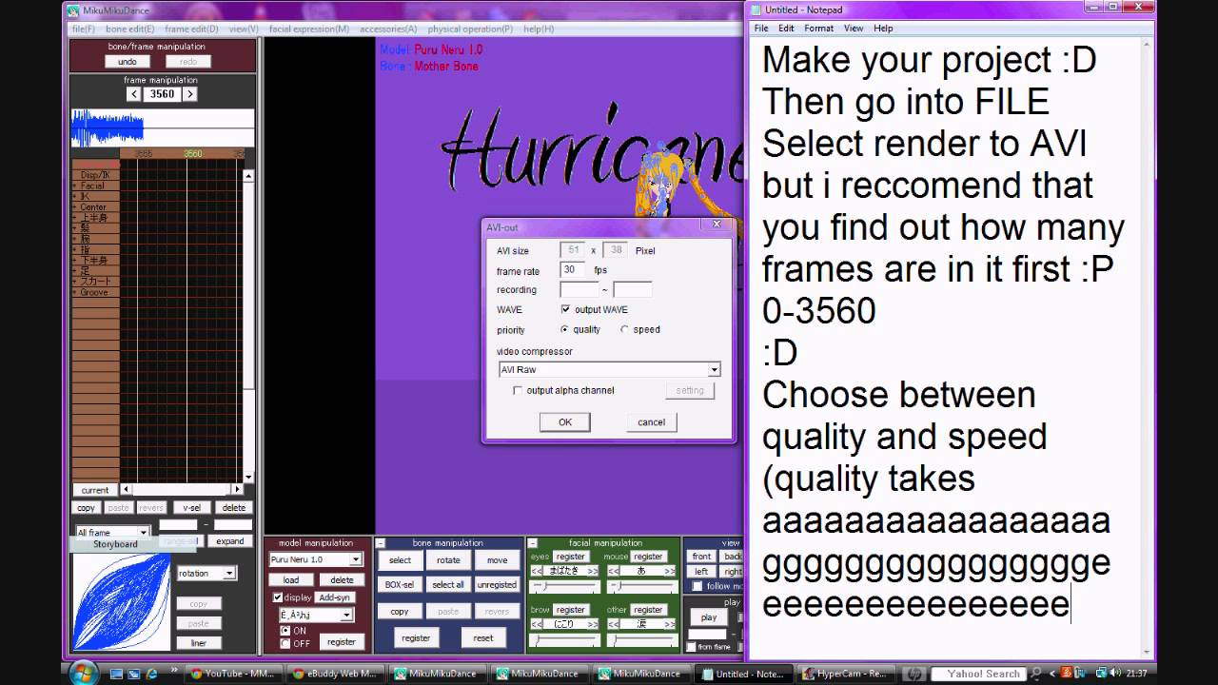Click the show desktop quick launch icon

point(117,674)
